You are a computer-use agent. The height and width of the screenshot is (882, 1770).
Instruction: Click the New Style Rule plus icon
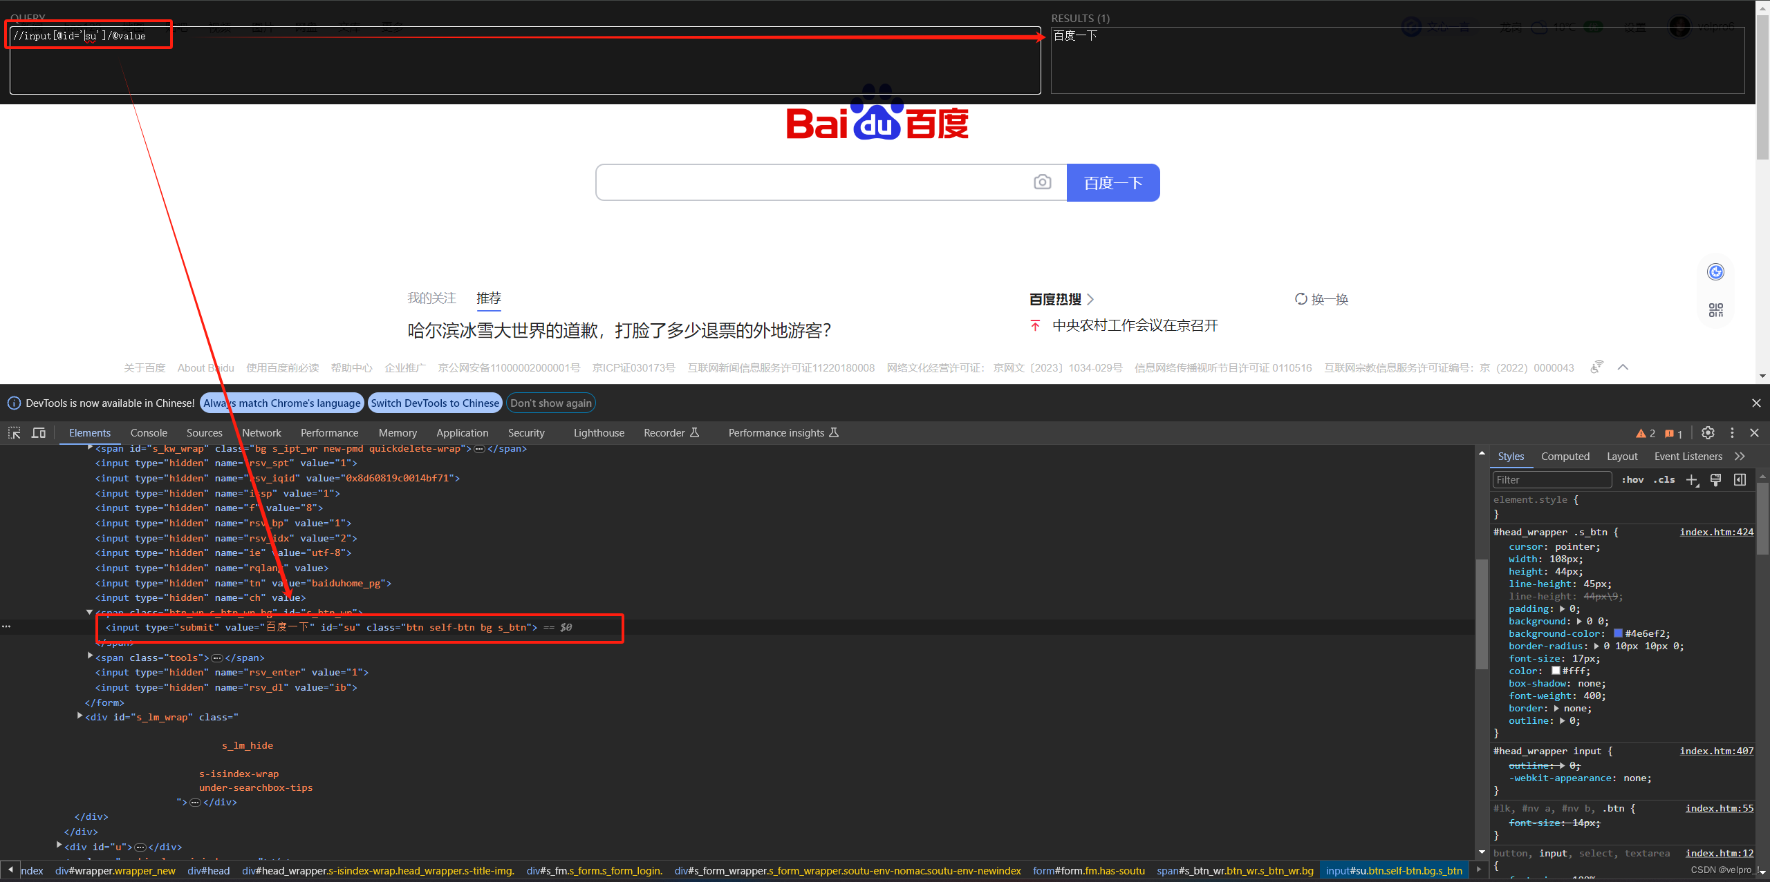click(1692, 480)
